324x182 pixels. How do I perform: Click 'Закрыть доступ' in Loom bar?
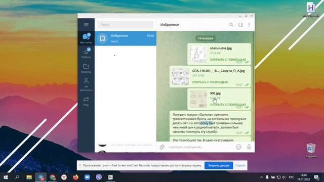coord(219,165)
